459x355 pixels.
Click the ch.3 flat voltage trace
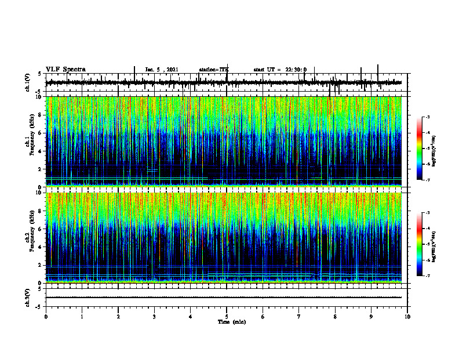click(223, 298)
